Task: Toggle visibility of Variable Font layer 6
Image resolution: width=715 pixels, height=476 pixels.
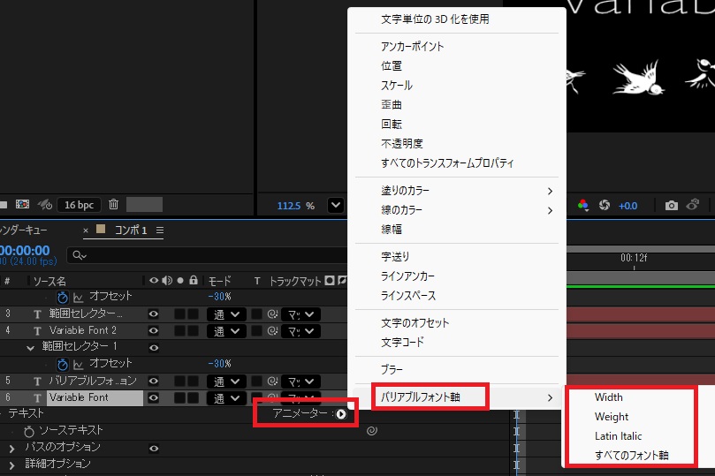Action: pyautogui.click(x=154, y=397)
